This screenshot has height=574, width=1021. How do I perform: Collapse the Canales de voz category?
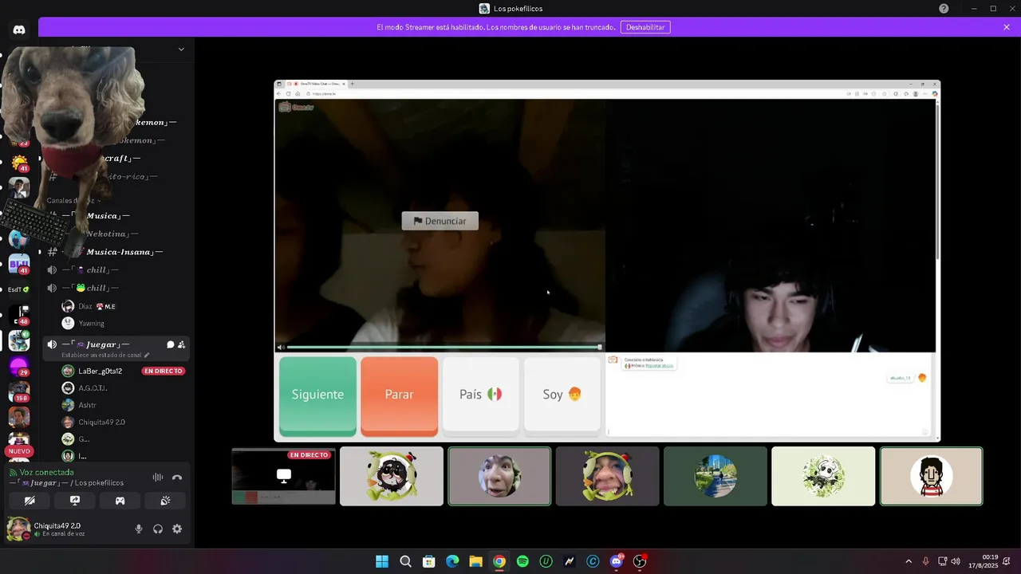pyautogui.click(x=73, y=200)
